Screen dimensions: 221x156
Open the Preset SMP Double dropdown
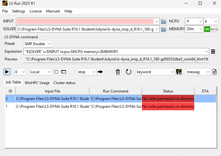38,44
